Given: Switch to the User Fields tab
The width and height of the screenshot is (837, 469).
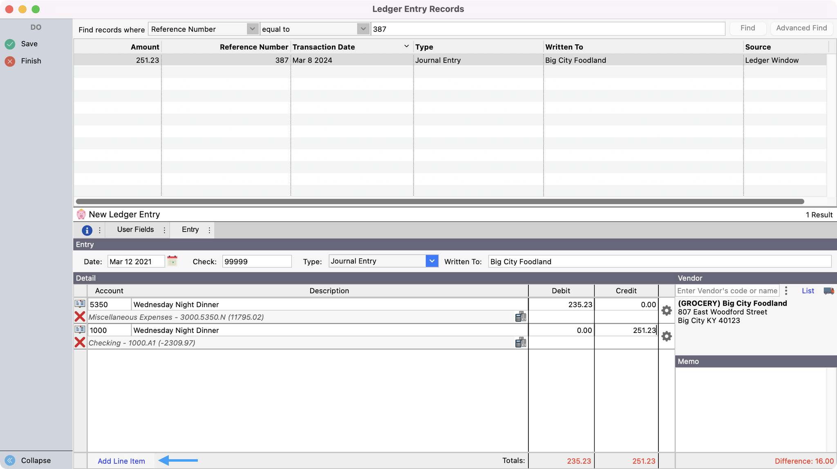Looking at the screenshot, I should pyautogui.click(x=135, y=230).
